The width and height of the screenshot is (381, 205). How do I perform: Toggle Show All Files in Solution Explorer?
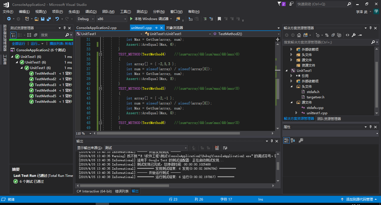[339, 35]
